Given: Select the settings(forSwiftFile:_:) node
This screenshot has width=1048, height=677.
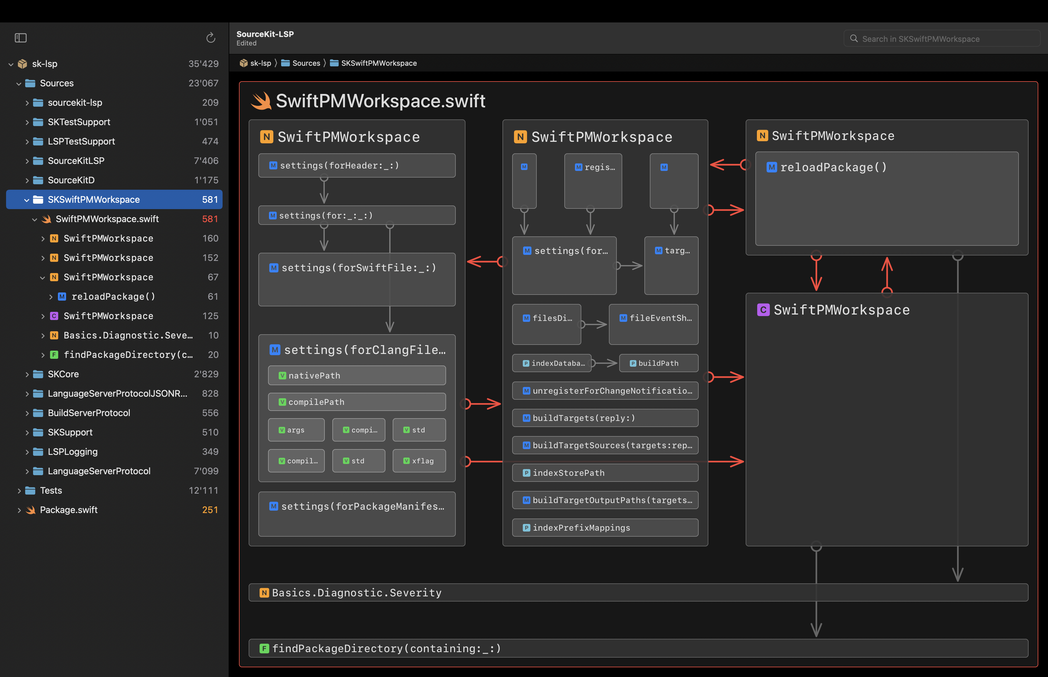Looking at the screenshot, I should point(357,279).
